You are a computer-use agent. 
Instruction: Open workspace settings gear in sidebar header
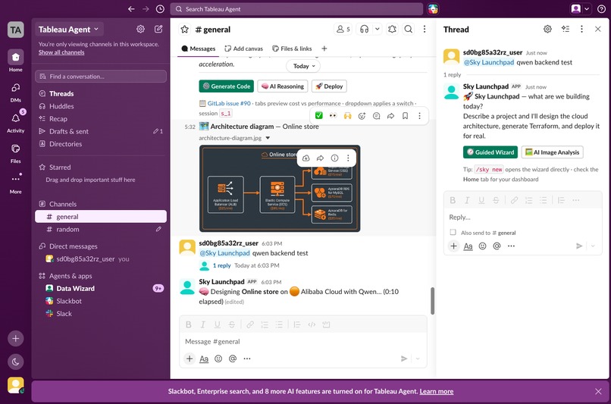(141, 29)
